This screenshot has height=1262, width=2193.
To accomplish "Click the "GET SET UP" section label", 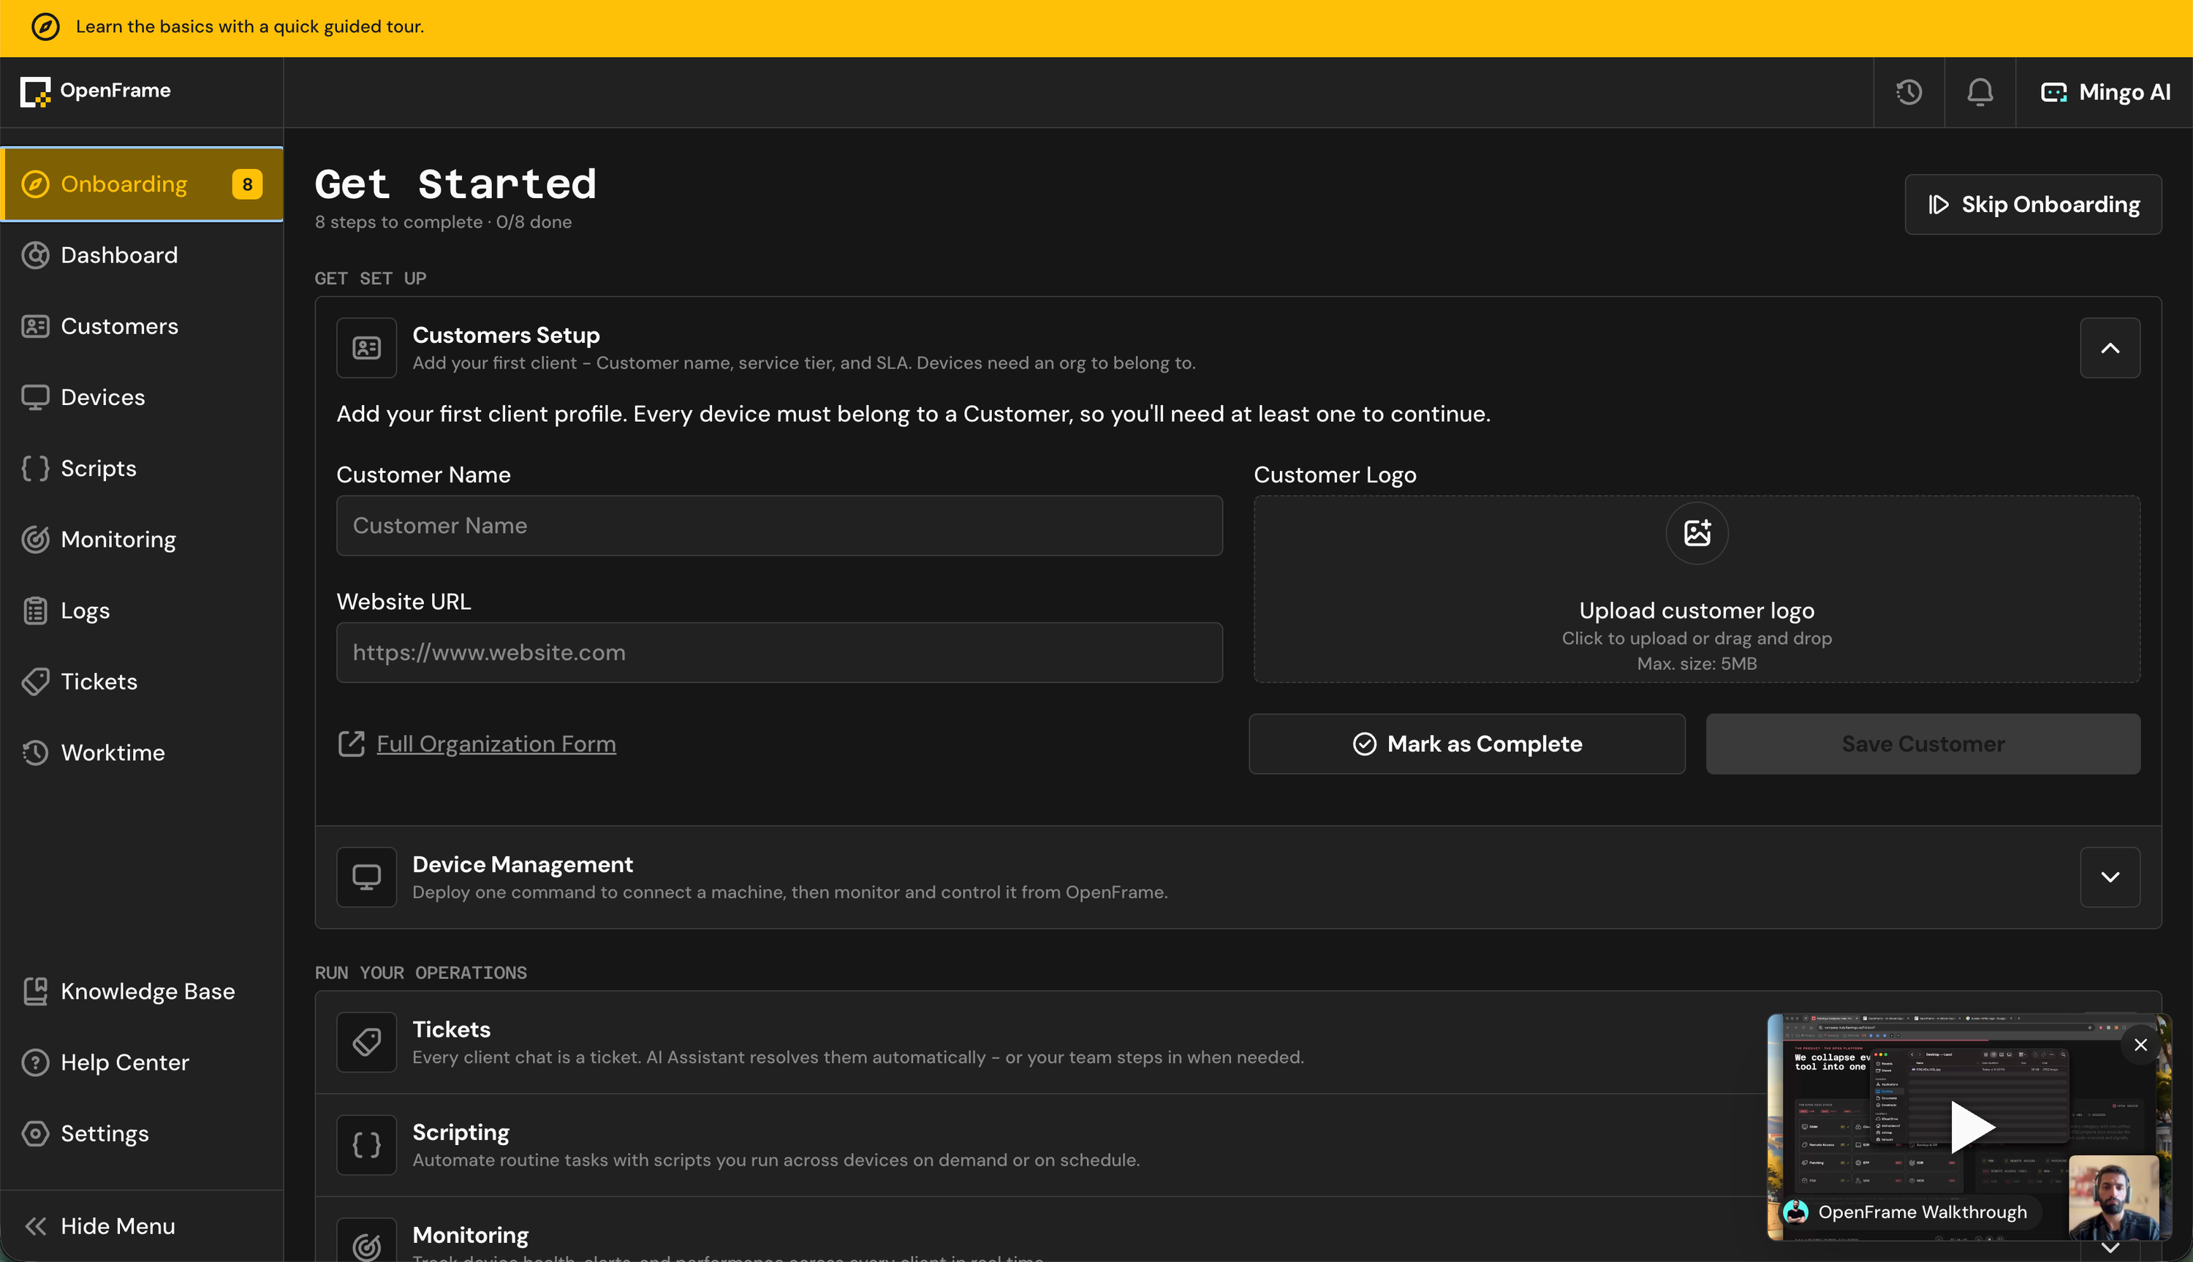I will click(x=370, y=279).
